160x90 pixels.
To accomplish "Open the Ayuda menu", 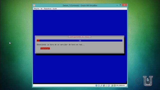I will 55,9.
